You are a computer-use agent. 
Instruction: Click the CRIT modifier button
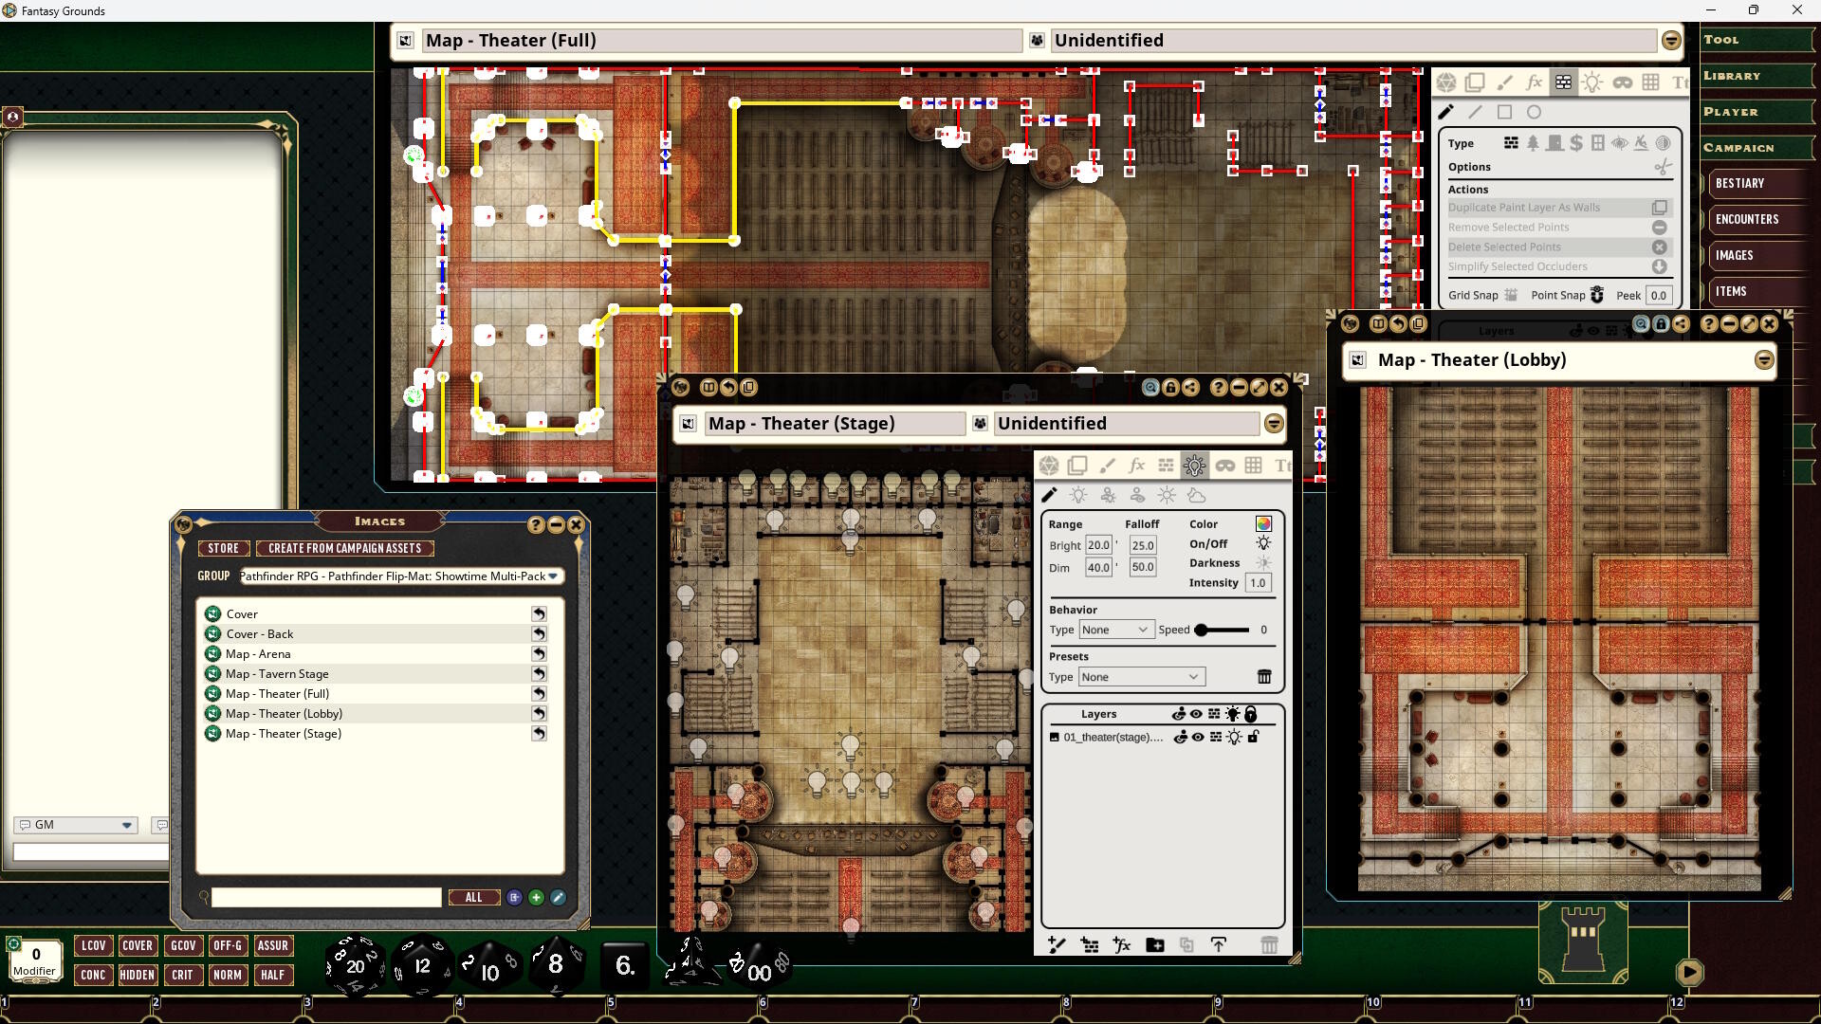coord(182,975)
